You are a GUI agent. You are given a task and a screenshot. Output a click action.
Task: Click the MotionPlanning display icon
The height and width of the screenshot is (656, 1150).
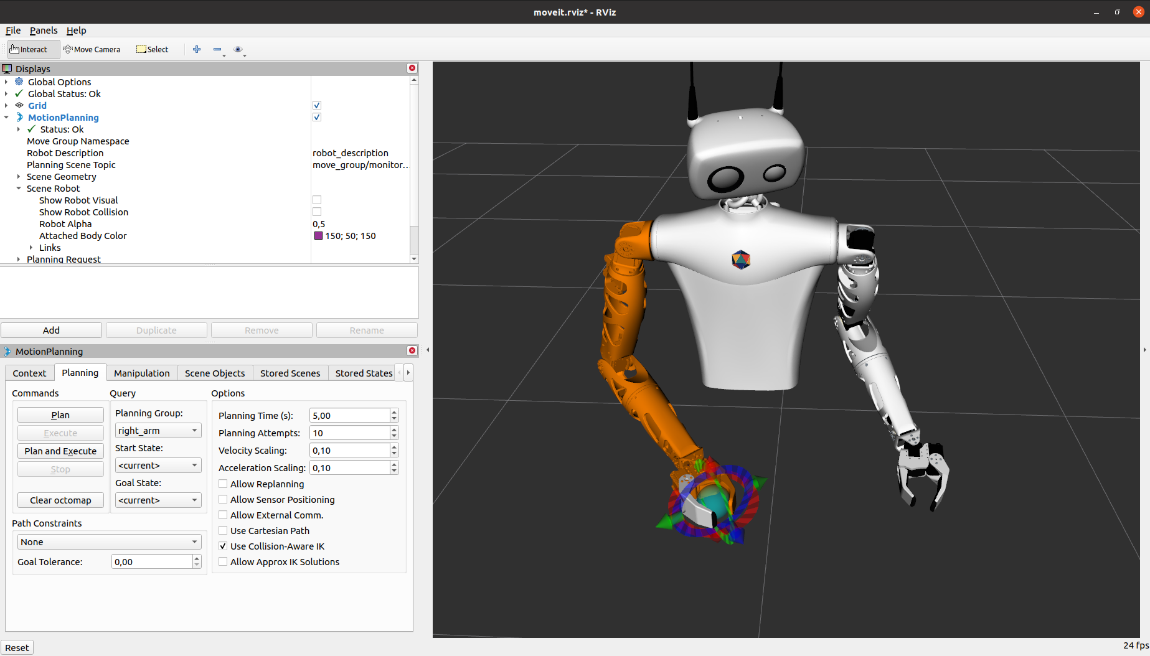tap(19, 117)
